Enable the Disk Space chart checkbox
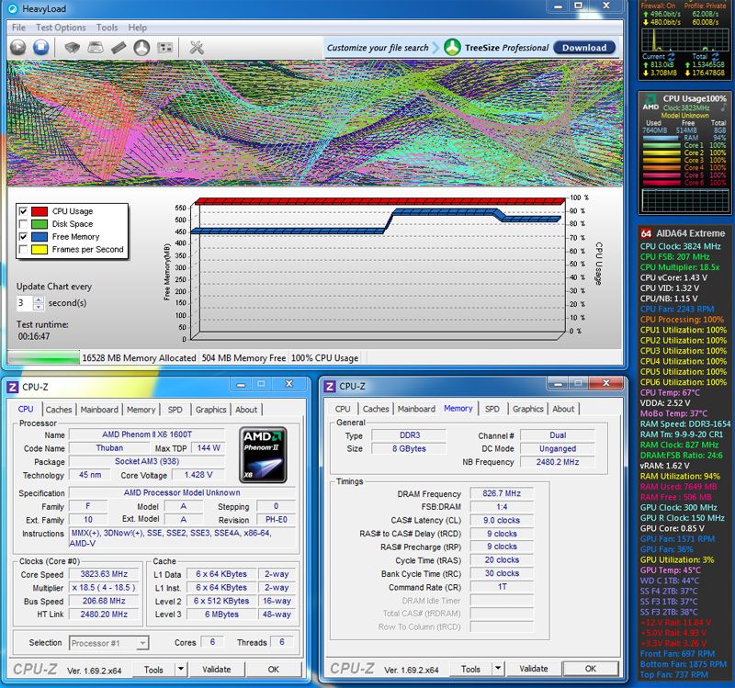 (23, 224)
